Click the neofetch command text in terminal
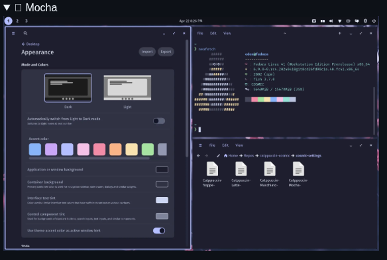The width and height of the screenshot is (387, 260). coord(207,49)
